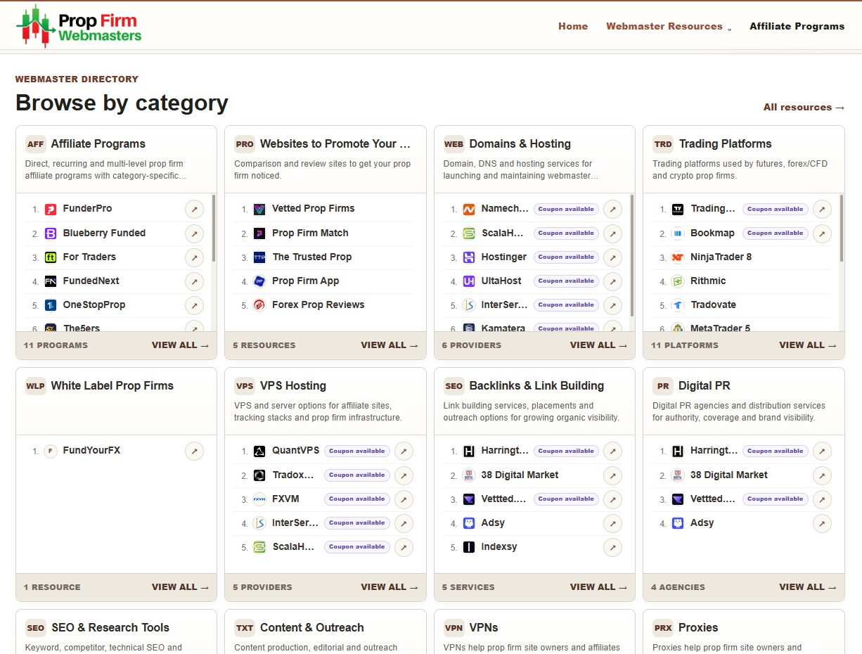862x654 pixels.
Task: Click the Coupon available badge for Bookmap
Action: [775, 233]
